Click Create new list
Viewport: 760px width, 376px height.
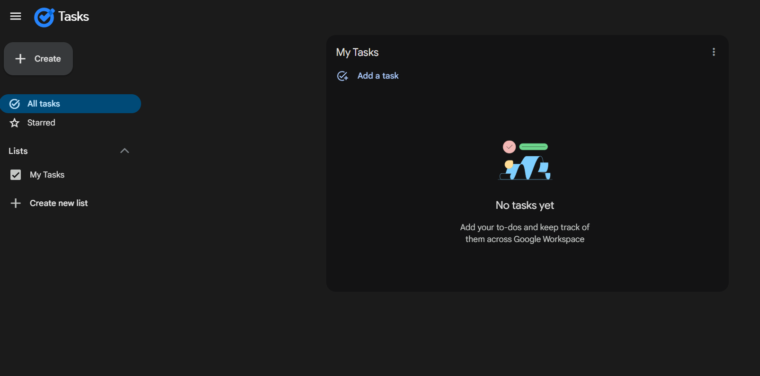coord(49,203)
